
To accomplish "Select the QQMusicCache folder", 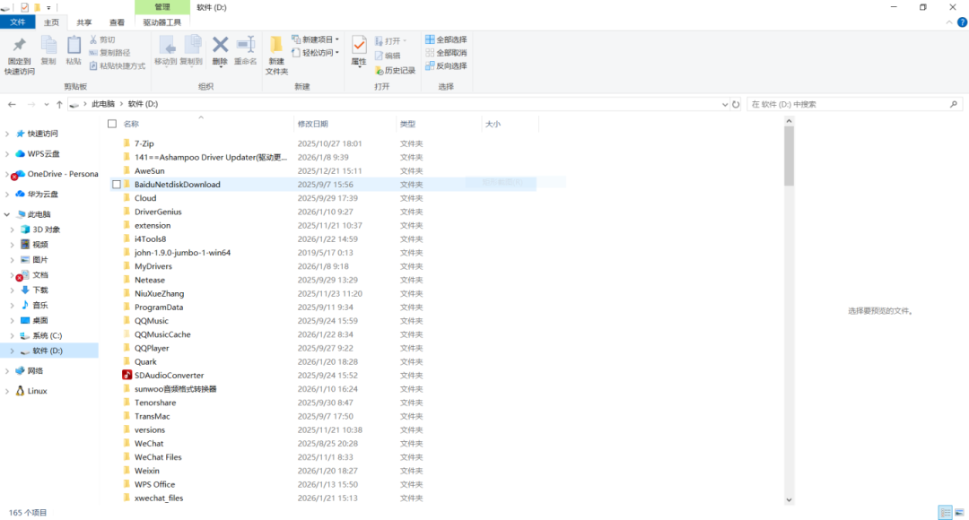I will click(x=162, y=334).
